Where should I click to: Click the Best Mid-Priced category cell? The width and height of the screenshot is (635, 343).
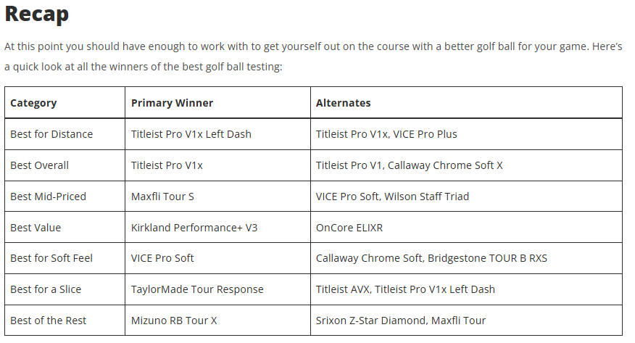(65, 197)
